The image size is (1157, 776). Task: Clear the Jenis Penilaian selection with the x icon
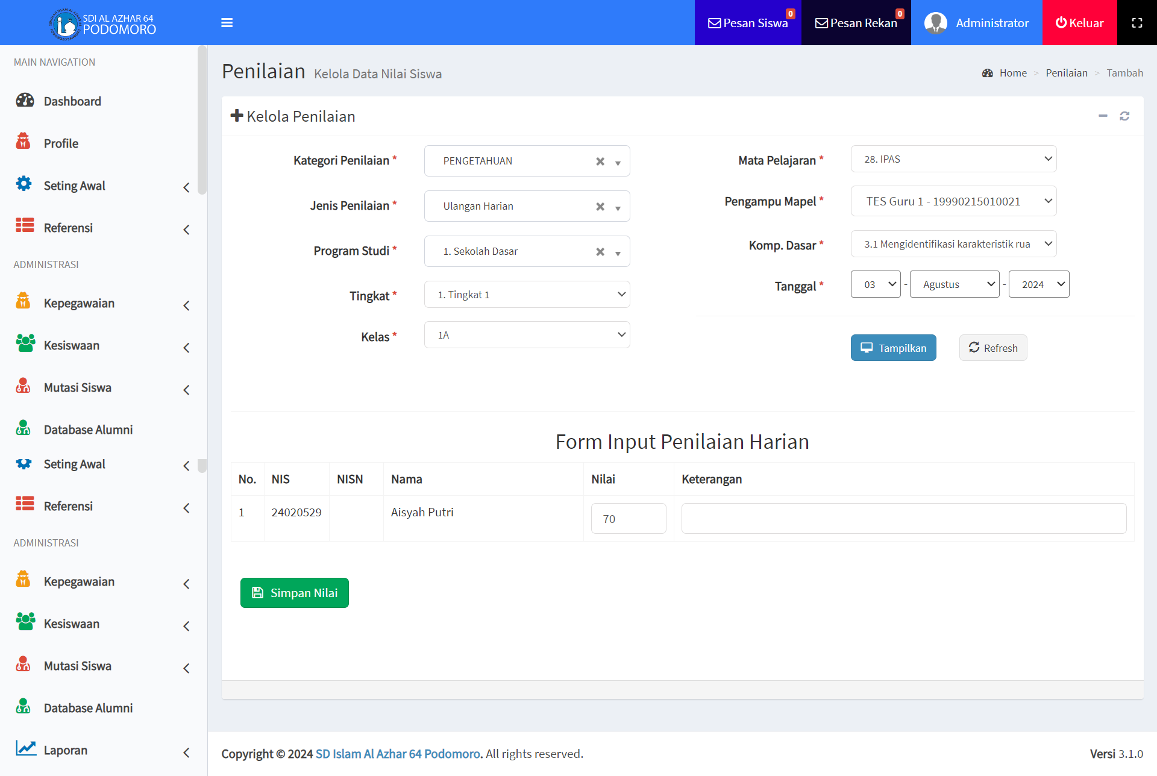click(600, 207)
